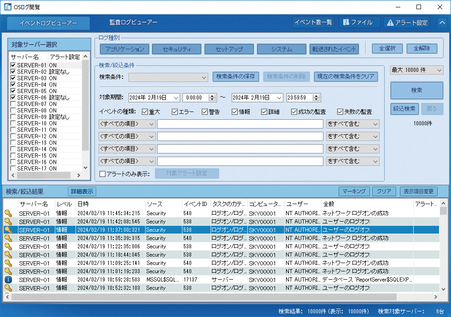Toggle the 失敗の監査 checkbox
Screen dimensions: 451x317
(340, 112)
